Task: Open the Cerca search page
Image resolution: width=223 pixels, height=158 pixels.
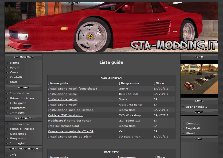Action: [14, 72]
